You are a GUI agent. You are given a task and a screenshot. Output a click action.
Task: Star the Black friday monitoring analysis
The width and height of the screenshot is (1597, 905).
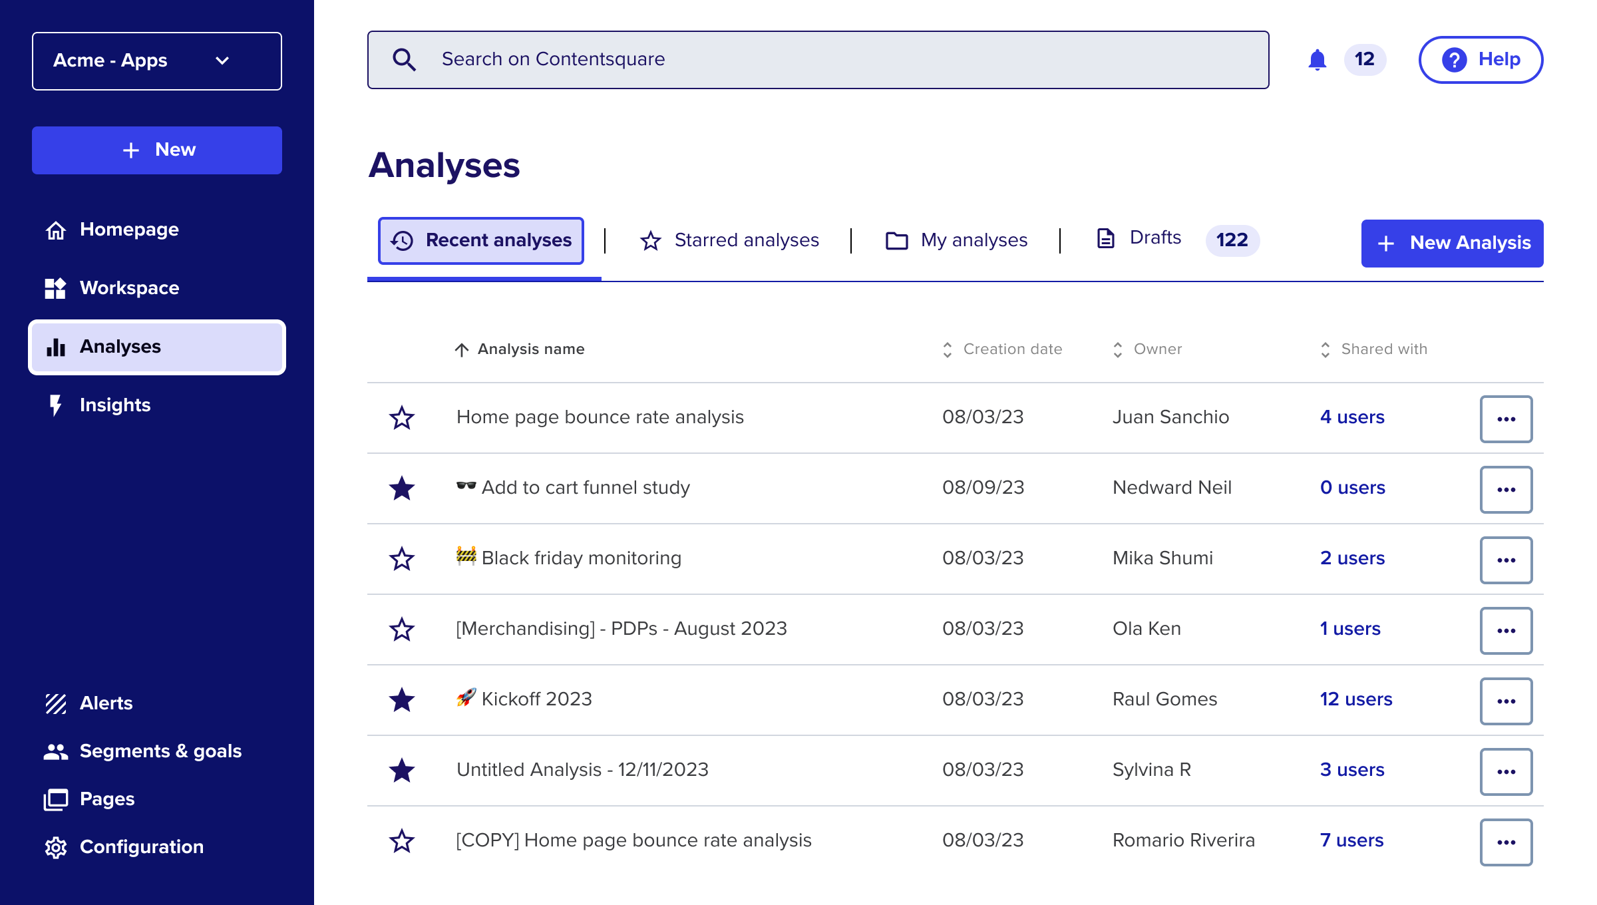[402, 559]
